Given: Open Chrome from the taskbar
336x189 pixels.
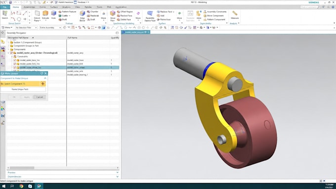Looking at the screenshot, I should click(21, 186).
